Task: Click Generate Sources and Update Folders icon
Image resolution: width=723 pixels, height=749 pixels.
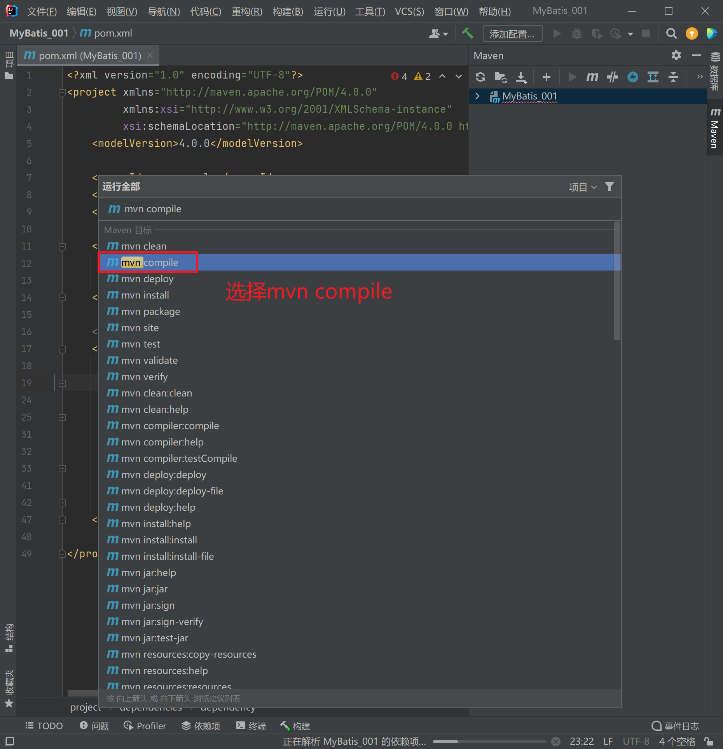Action: pyautogui.click(x=501, y=77)
